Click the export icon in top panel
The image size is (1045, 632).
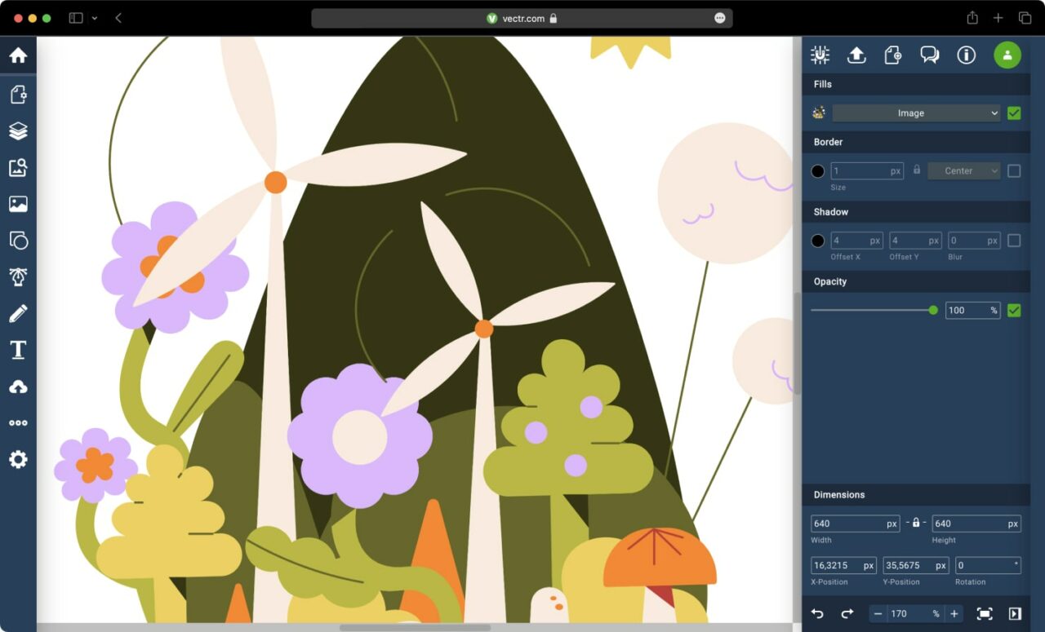[x=856, y=55]
